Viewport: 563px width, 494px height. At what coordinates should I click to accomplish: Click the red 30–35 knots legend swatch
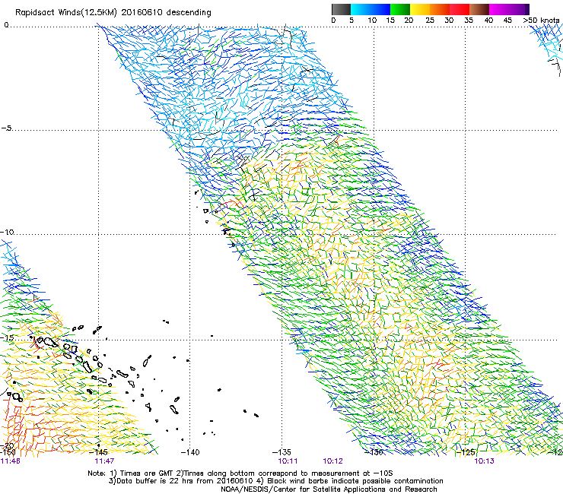point(460,9)
